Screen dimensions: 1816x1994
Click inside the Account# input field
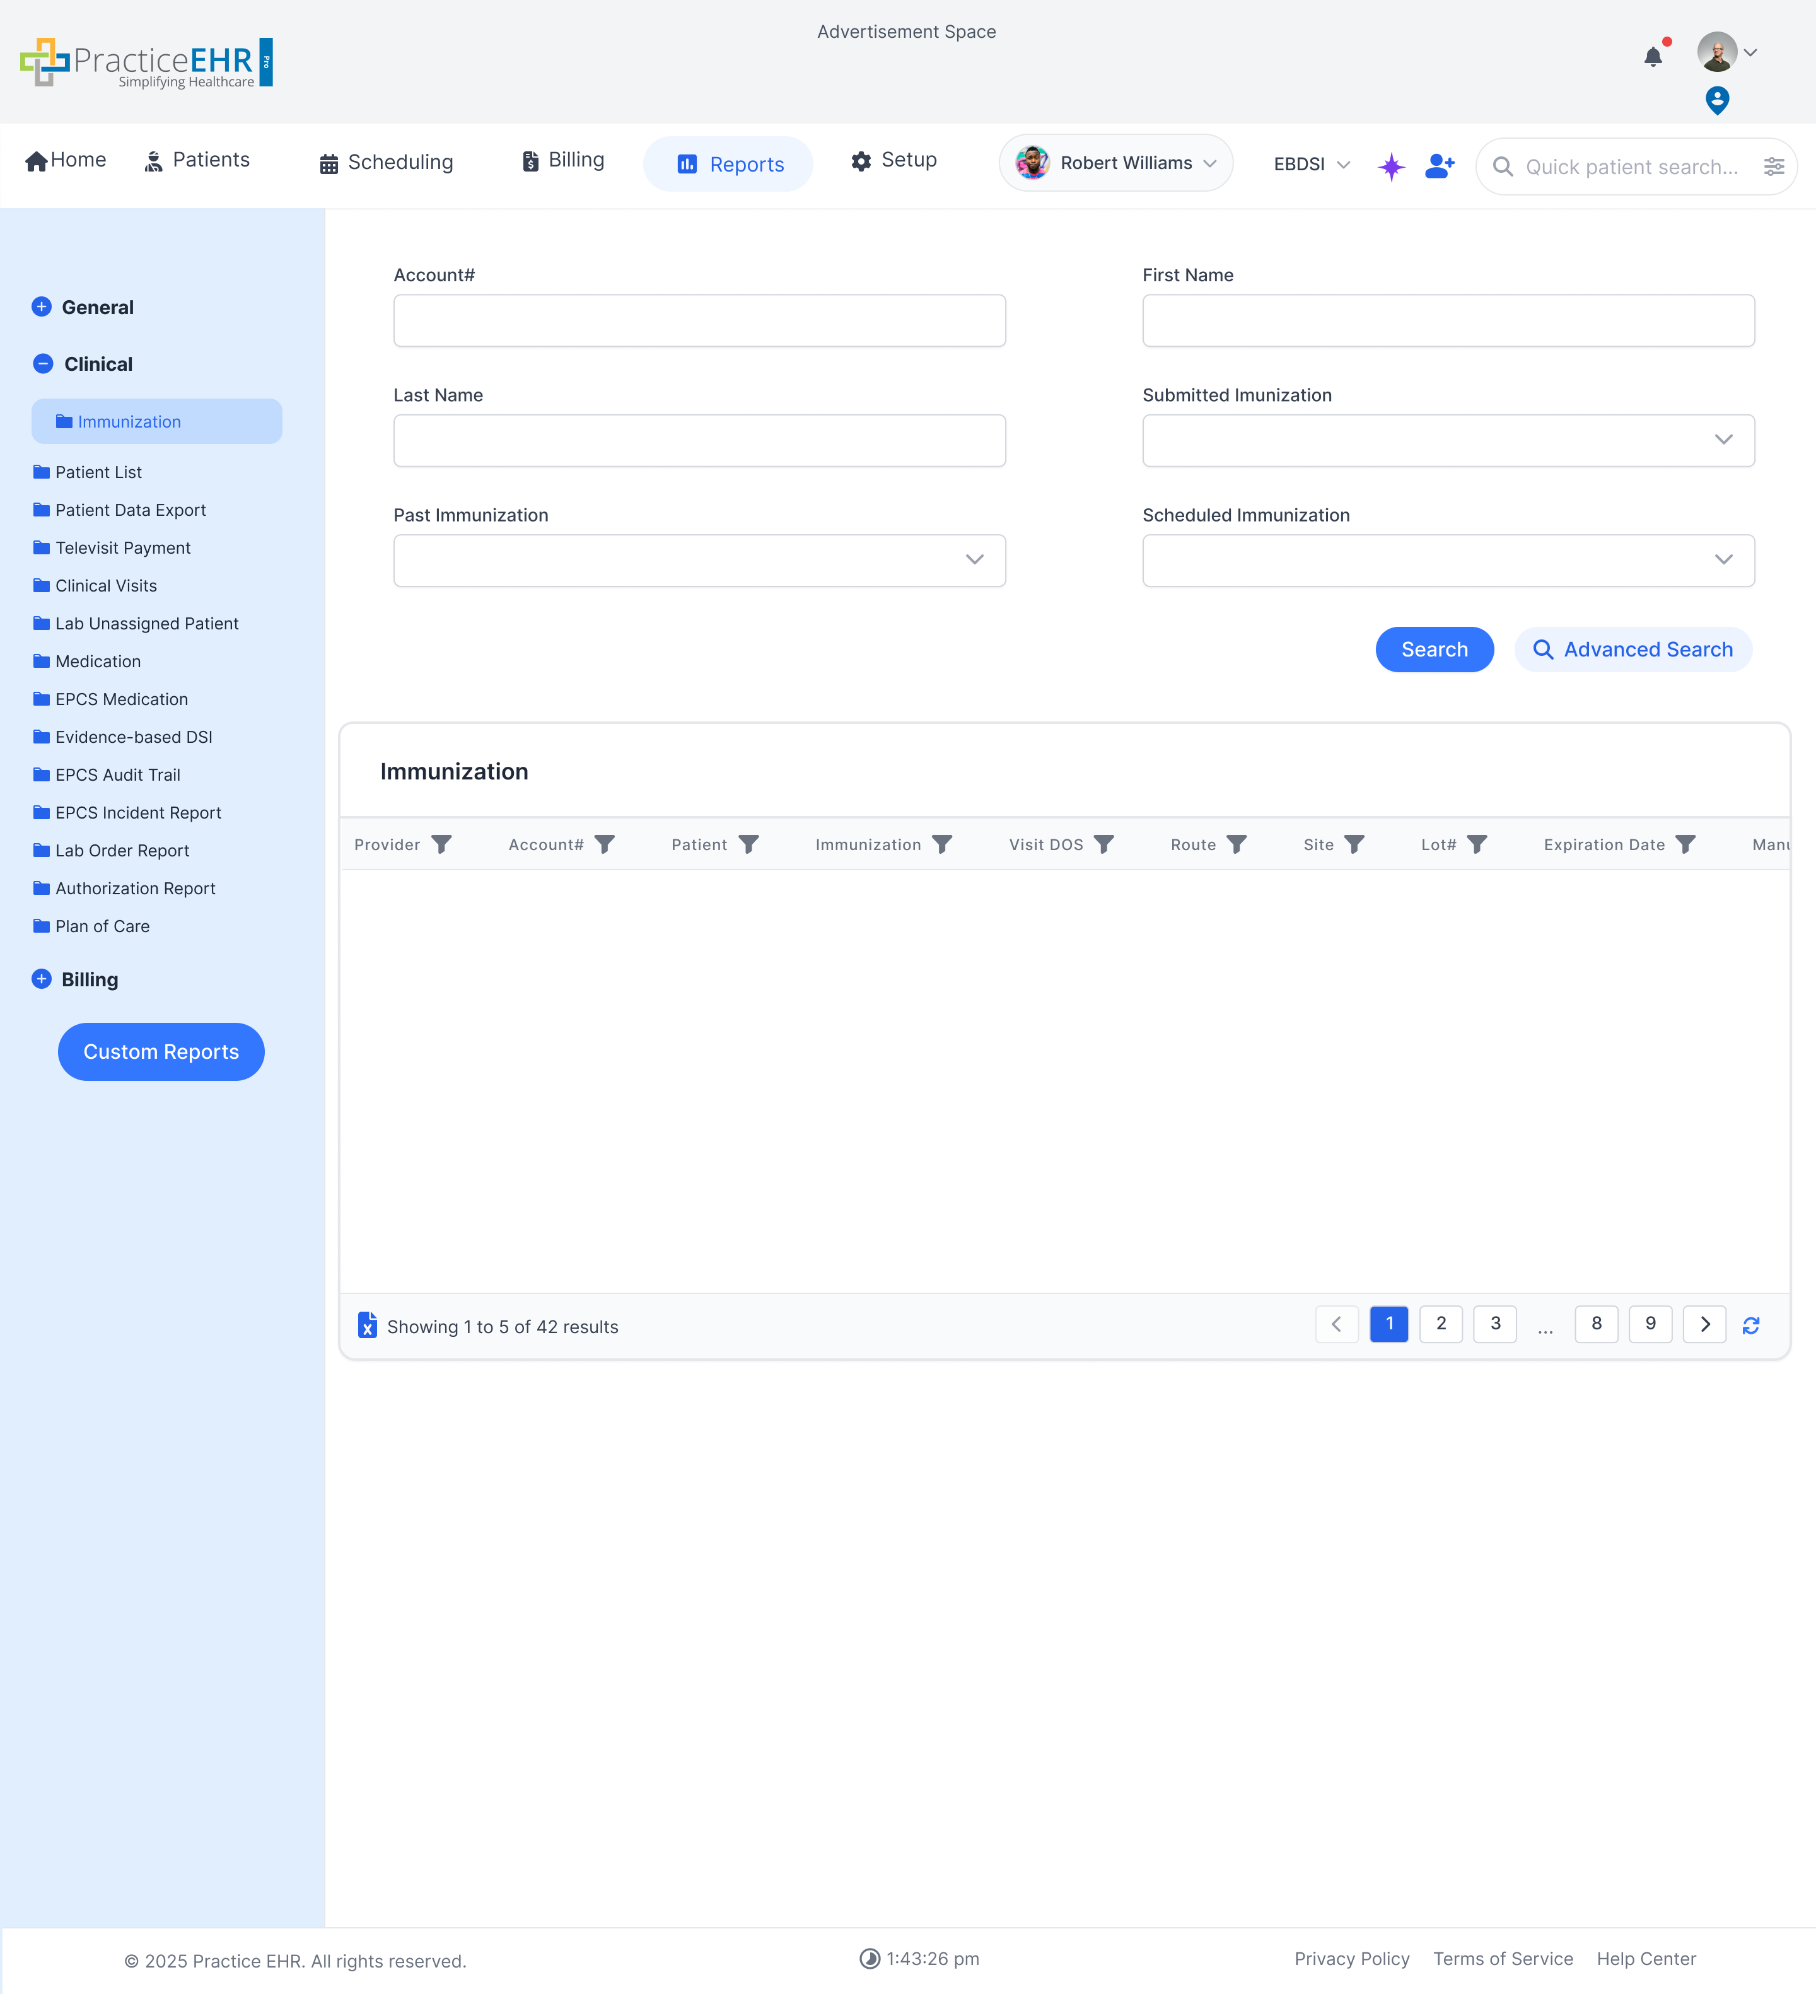point(698,320)
